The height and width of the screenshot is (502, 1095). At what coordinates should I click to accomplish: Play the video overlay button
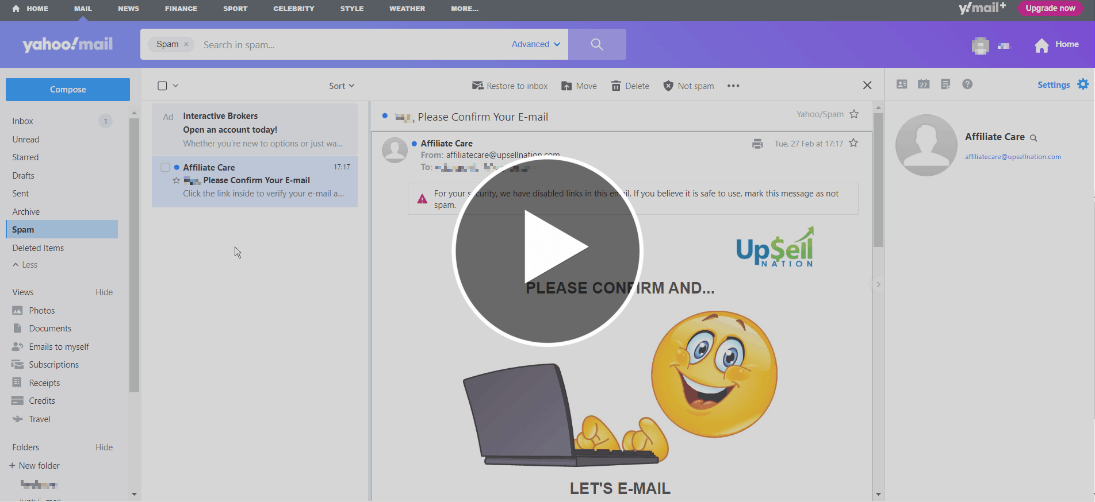coord(547,250)
